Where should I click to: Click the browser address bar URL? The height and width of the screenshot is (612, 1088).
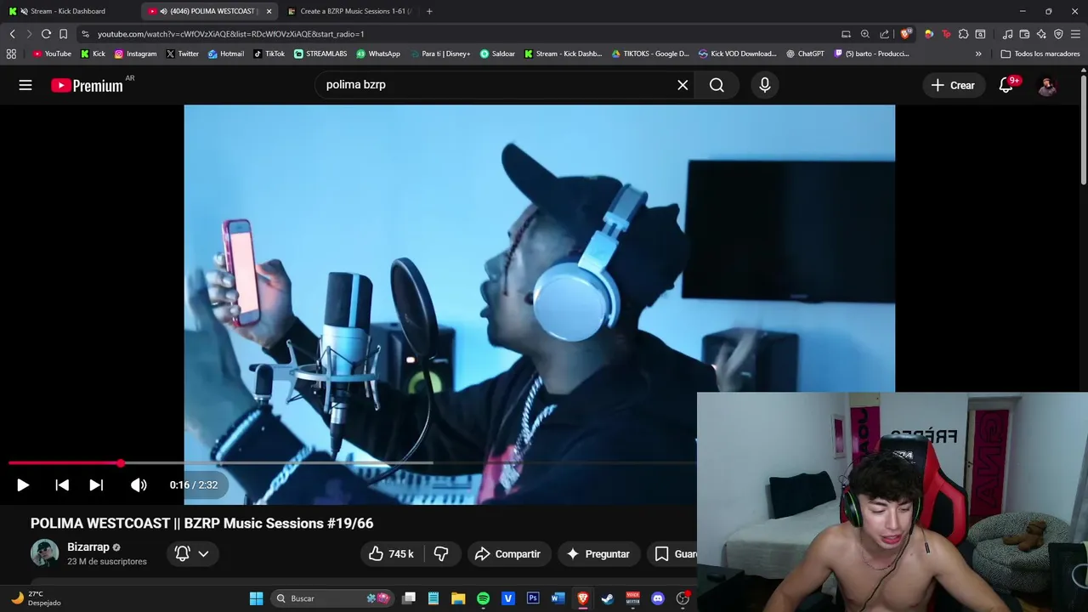pyautogui.click(x=230, y=34)
